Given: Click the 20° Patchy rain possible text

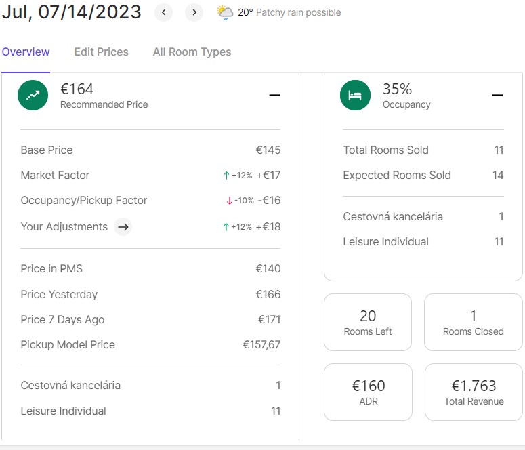Looking at the screenshot, I should (x=289, y=13).
